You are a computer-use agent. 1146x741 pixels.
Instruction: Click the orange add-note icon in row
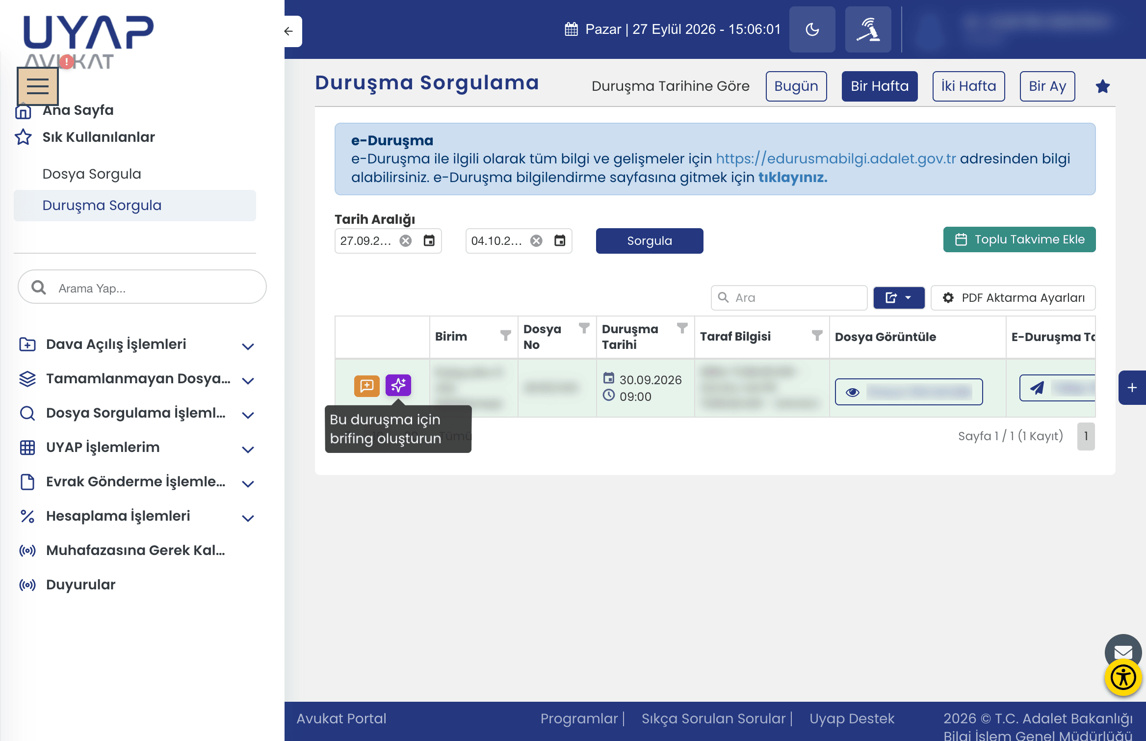click(366, 386)
